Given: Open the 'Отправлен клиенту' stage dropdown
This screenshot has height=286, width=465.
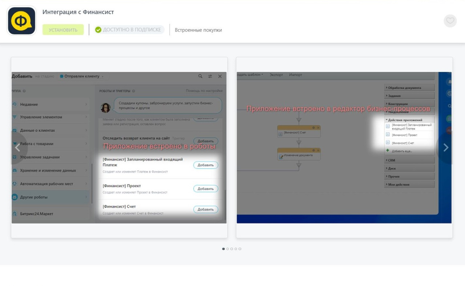Looking at the screenshot, I should click(82, 77).
